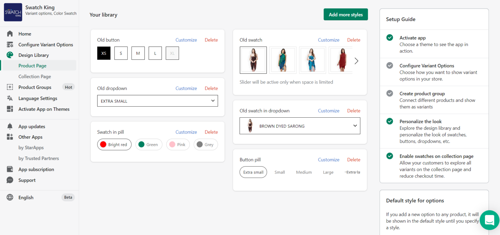Viewport: 500px width, 235px height.
Task: Click the Add more styles button
Action: (346, 14)
